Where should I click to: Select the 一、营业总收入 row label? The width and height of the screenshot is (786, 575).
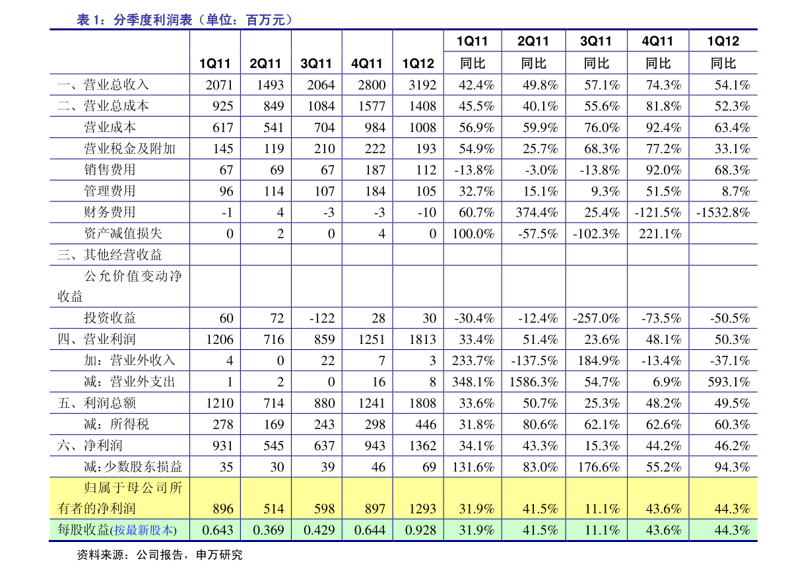(x=103, y=85)
